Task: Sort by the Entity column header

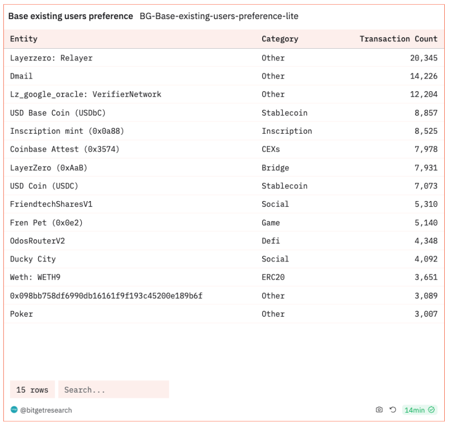Action: click(x=24, y=39)
